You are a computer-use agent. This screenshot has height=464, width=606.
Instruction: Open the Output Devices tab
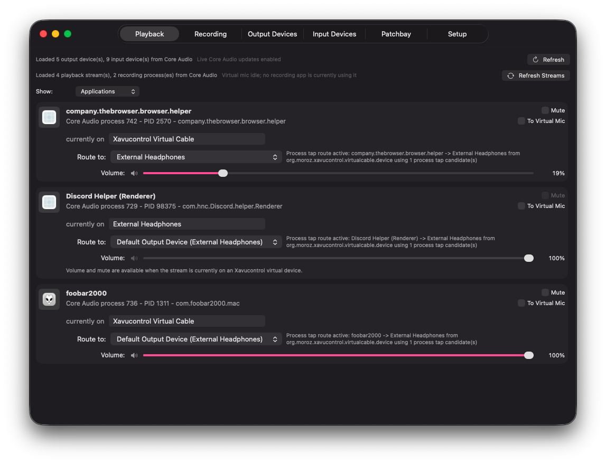click(x=273, y=34)
